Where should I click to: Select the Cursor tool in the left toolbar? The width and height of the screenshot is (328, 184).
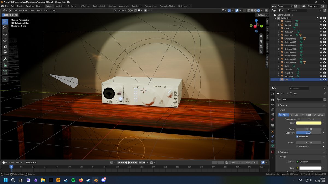tap(5, 28)
